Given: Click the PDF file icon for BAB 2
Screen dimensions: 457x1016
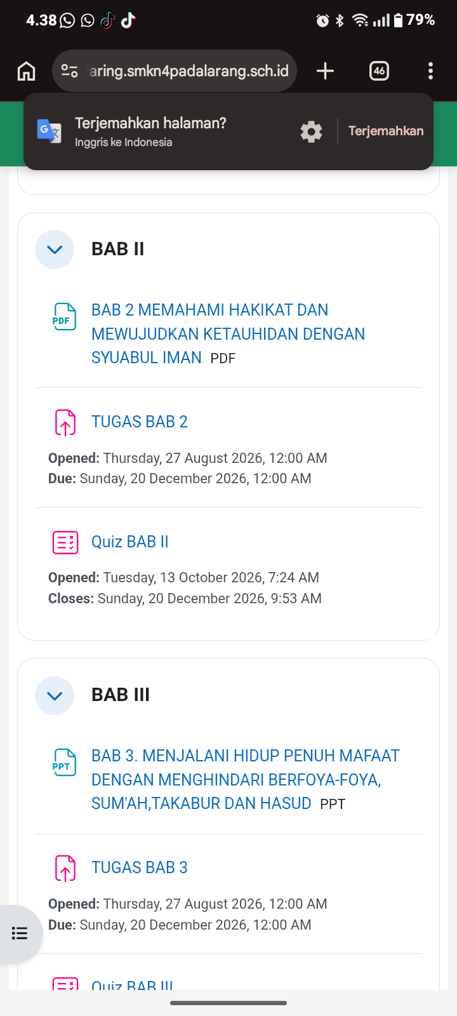Looking at the screenshot, I should pyautogui.click(x=64, y=316).
